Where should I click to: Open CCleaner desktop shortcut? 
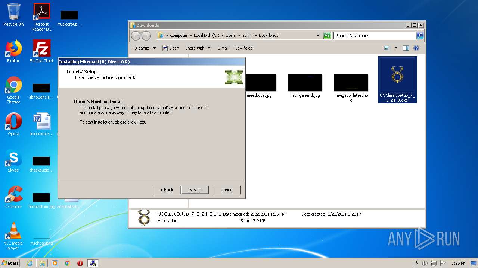13,197
